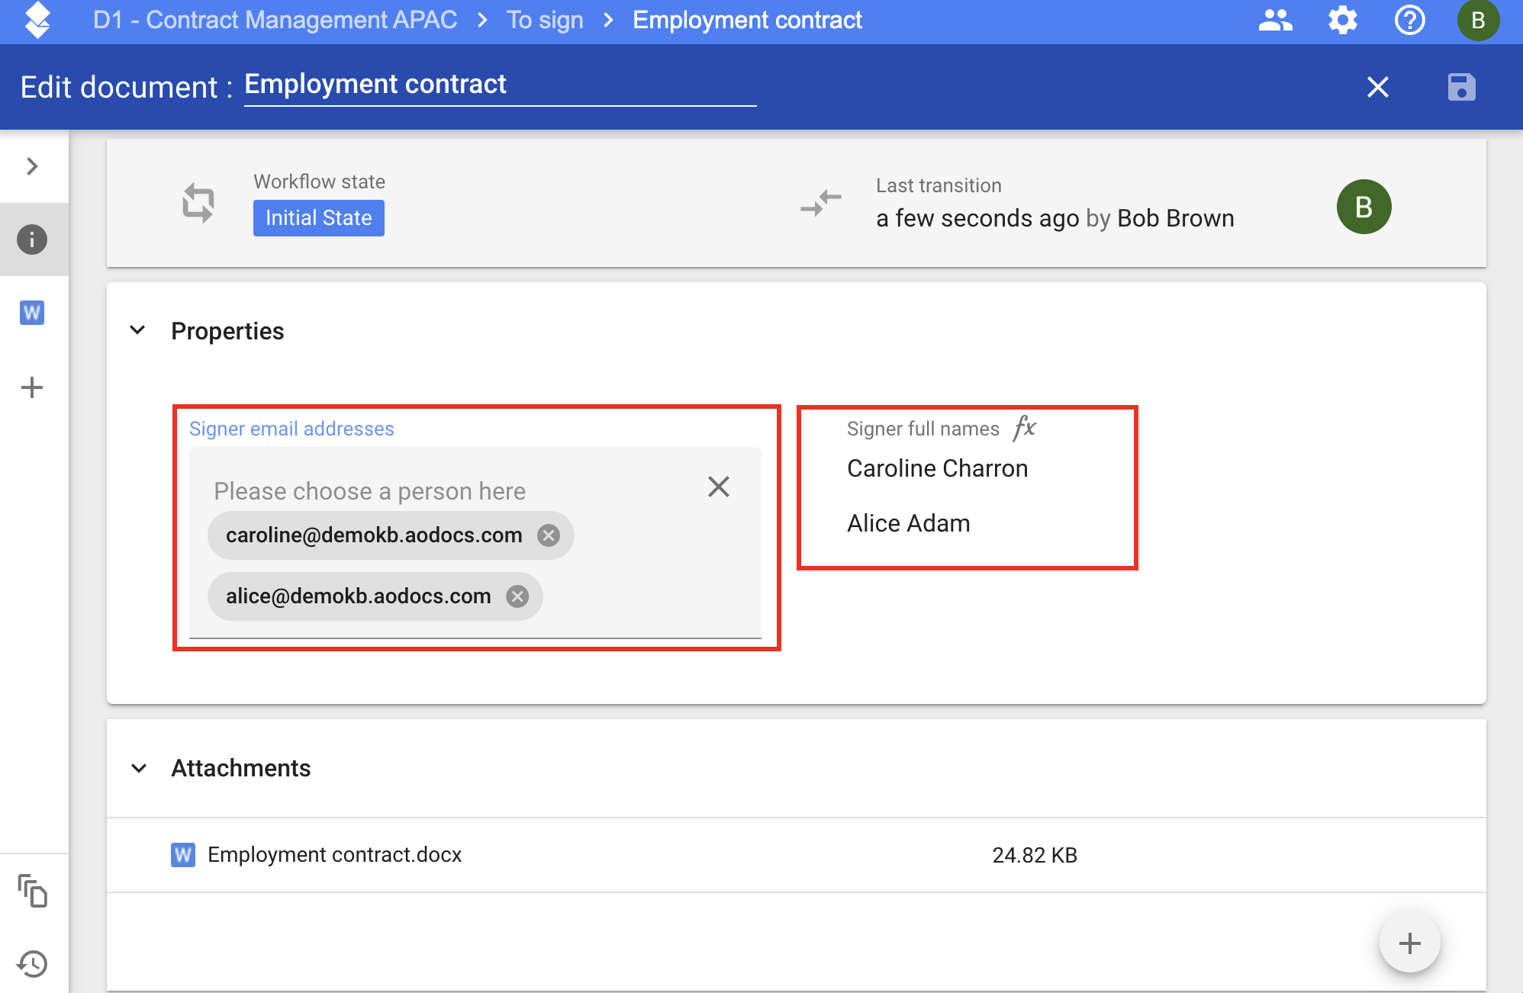Screen dimensions: 1523x993
Task: Click the save document floppy icon
Action: click(x=1461, y=87)
